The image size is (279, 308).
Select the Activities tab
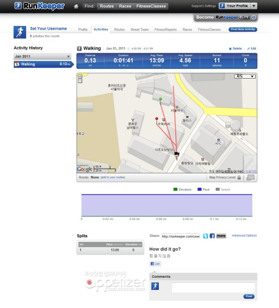(101, 29)
